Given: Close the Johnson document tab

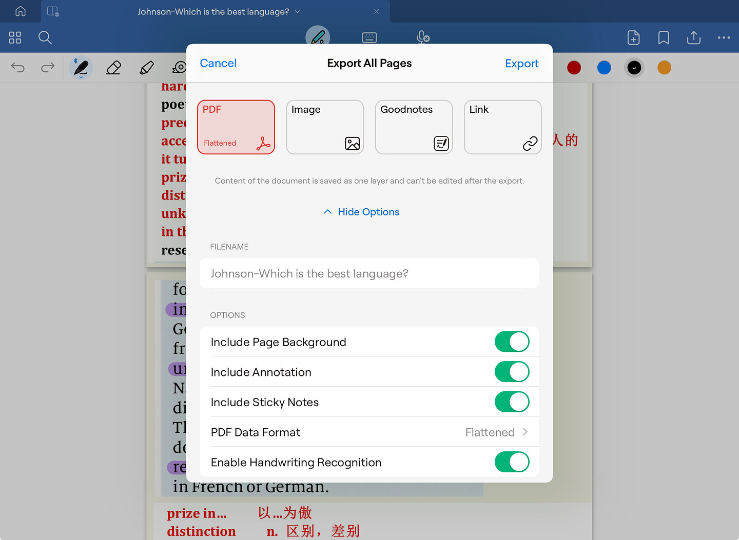Looking at the screenshot, I should coord(377,11).
